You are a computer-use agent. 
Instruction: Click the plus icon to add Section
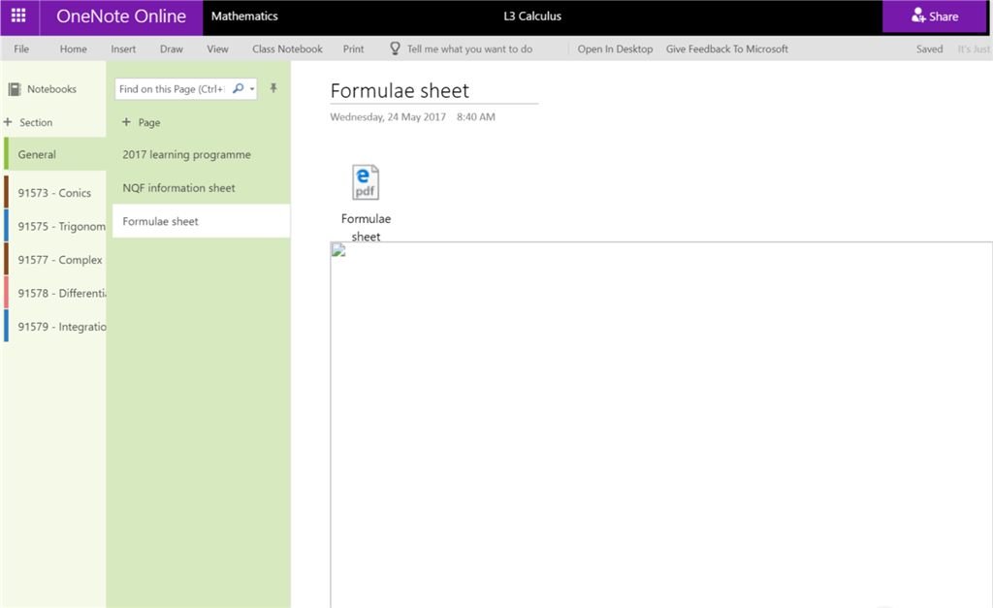(x=8, y=121)
